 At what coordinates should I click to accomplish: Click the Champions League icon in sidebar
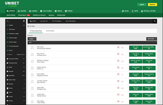(8, 34)
